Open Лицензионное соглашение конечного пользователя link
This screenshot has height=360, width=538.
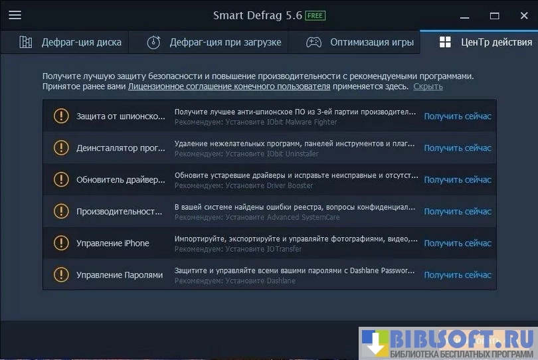(x=229, y=86)
